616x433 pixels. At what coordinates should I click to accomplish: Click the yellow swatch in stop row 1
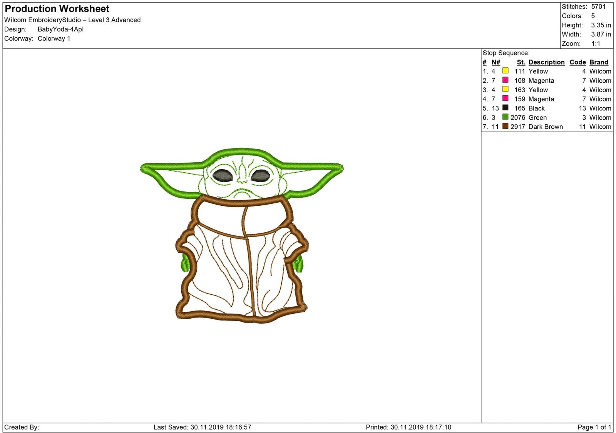click(x=505, y=71)
